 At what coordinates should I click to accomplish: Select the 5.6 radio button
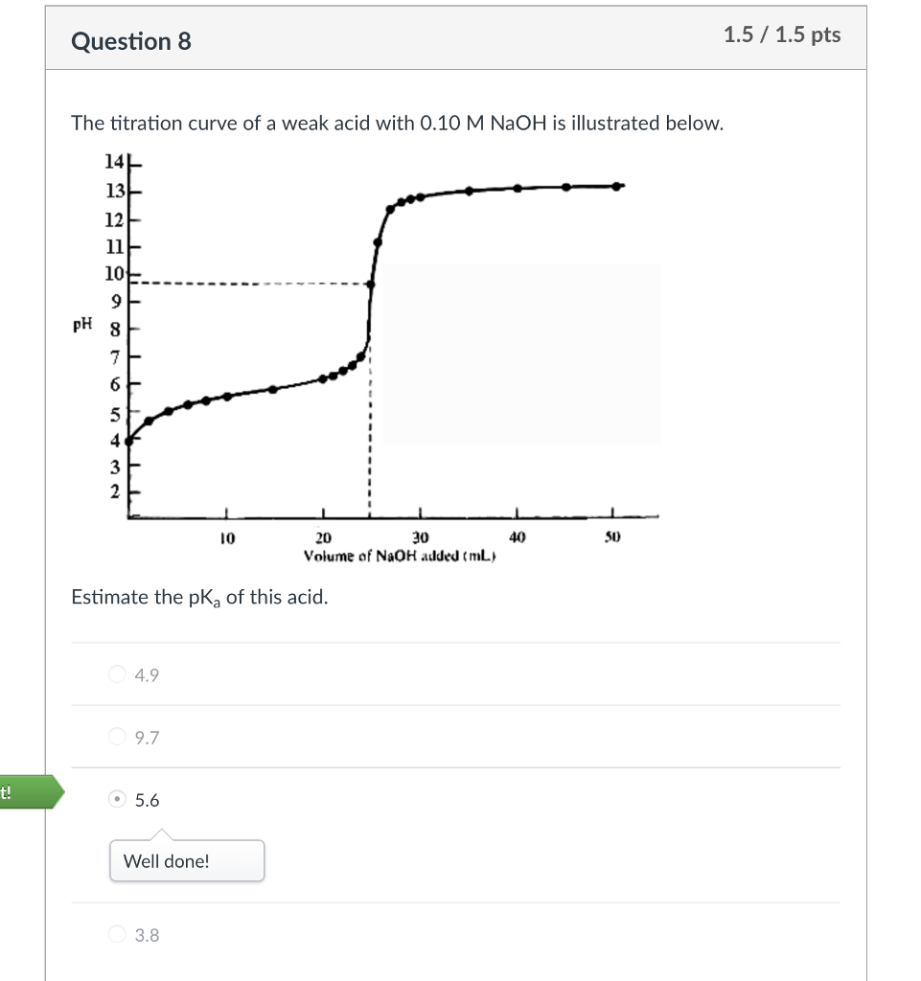click(x=117, y=799)
